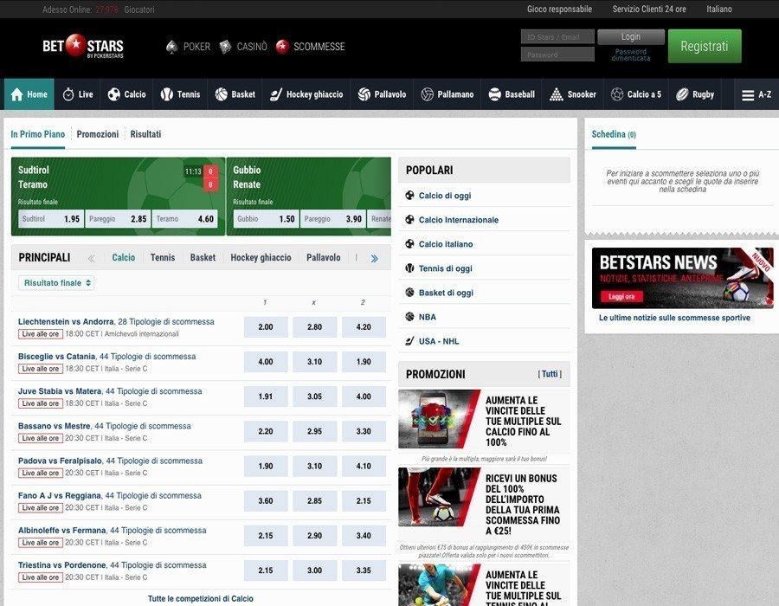Select Sudtirol odds 1.95
The height and width of the screenshot is (606, 779).
click(x=51, y=219)
